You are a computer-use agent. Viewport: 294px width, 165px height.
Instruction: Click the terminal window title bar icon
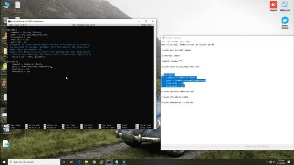(9, 22)
